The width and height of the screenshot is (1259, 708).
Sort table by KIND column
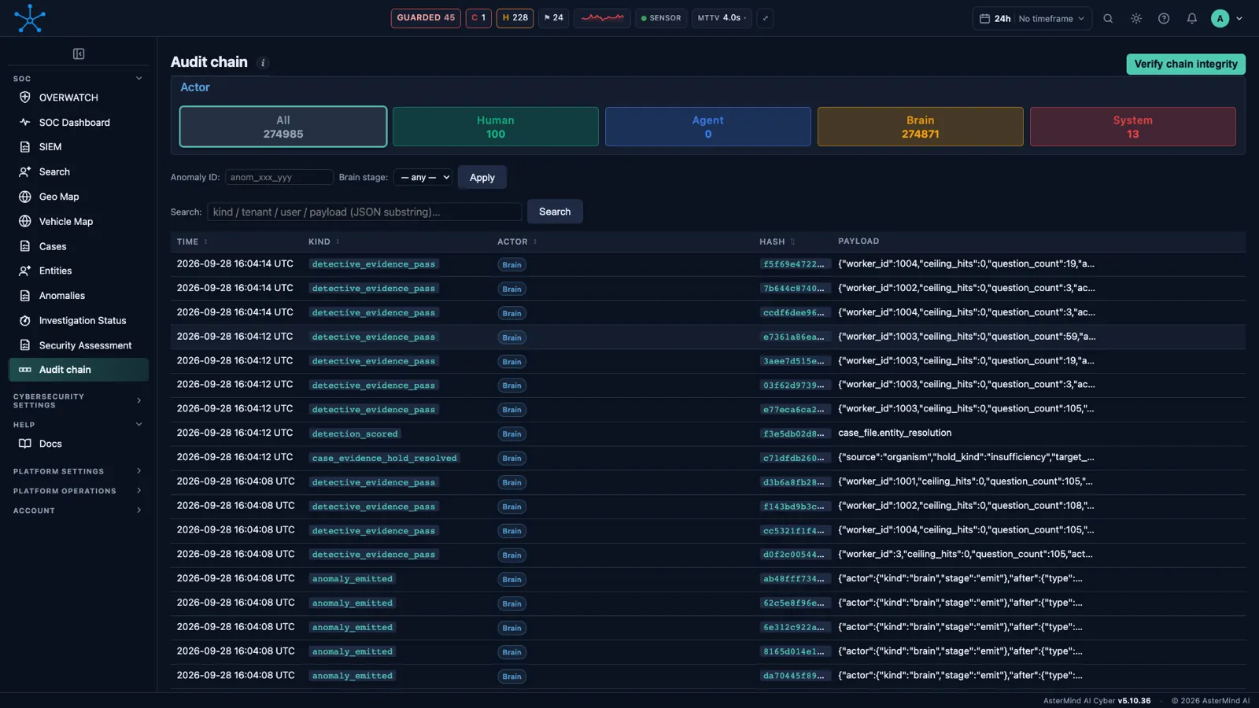[x=324, y=242]
